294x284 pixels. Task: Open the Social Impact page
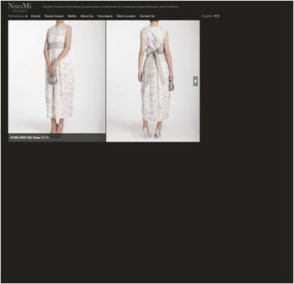pyautogui.click(x=54, y=16)
